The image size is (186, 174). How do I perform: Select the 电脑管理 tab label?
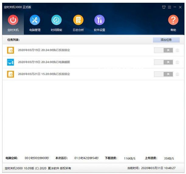pos(35,30)
